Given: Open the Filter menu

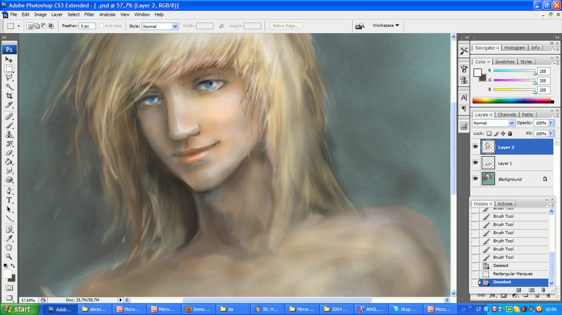Looking at the screenshot, I should [89, 14].
